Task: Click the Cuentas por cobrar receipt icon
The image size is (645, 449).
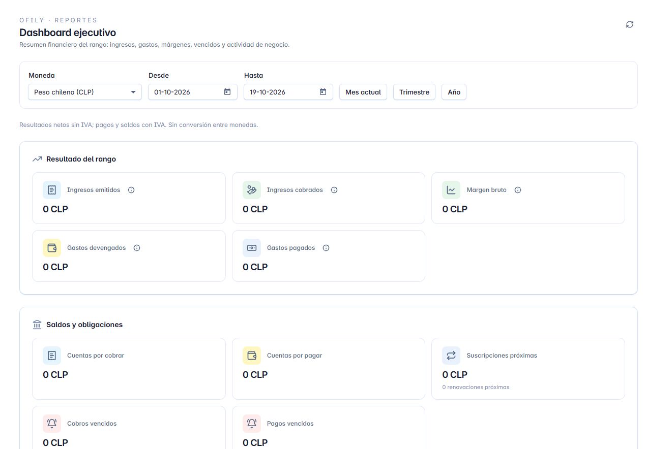Action: point(52,356)
